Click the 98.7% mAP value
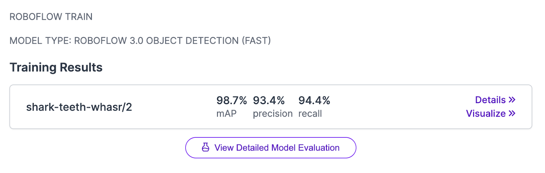 231,100
